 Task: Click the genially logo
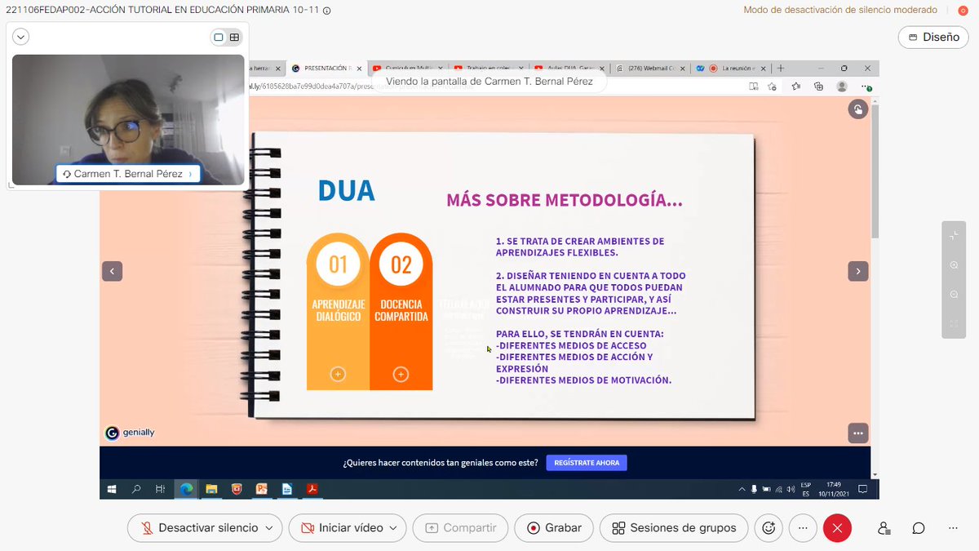point(130,433)
